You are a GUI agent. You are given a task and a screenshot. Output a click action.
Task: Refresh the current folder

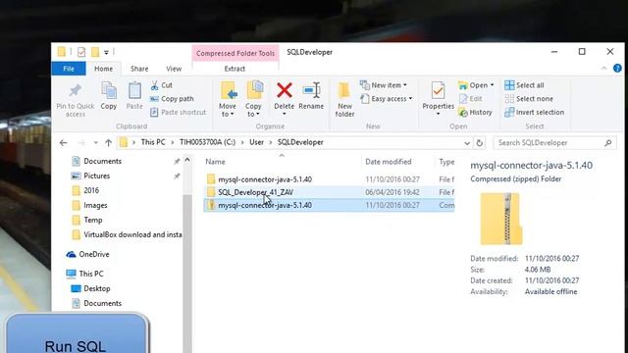click(x=480, y=143)
